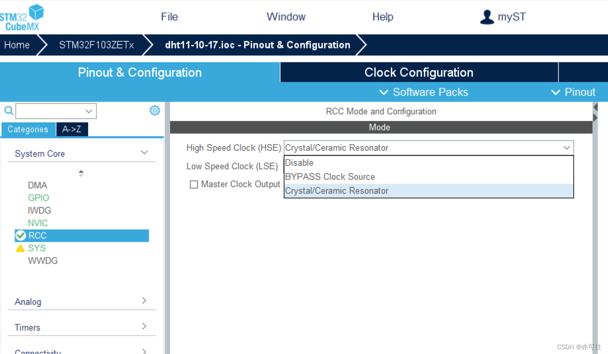Image resolution: width=608 pixels, height=354 pixels.
Task: Click the System Core sort arrows icon
Action: [x=81, y=173]
